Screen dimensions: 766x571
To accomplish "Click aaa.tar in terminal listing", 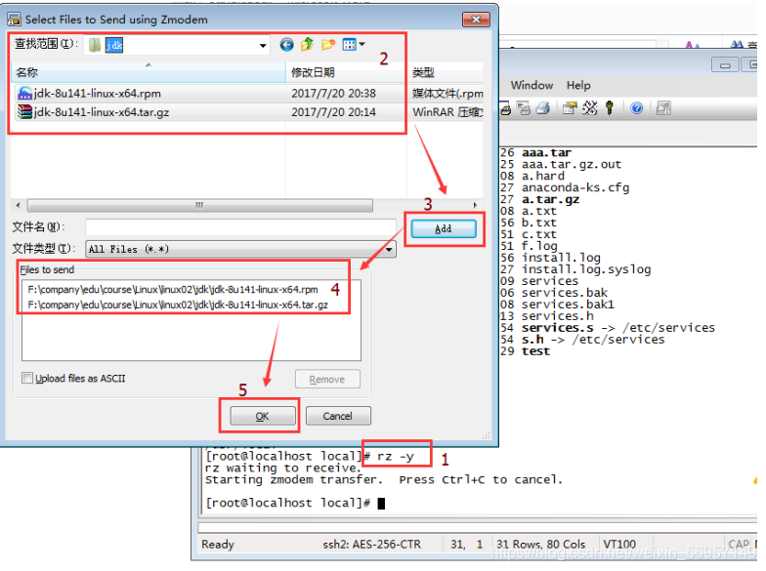I will pyautogui.click(x=546, y=152).
